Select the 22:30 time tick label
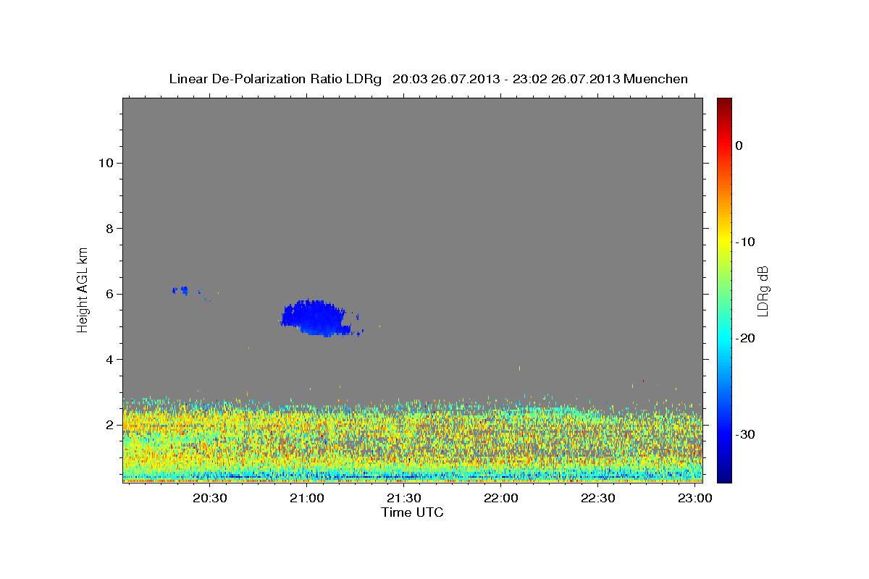Viewport: 869px width, 579px height. pos(597,499)
